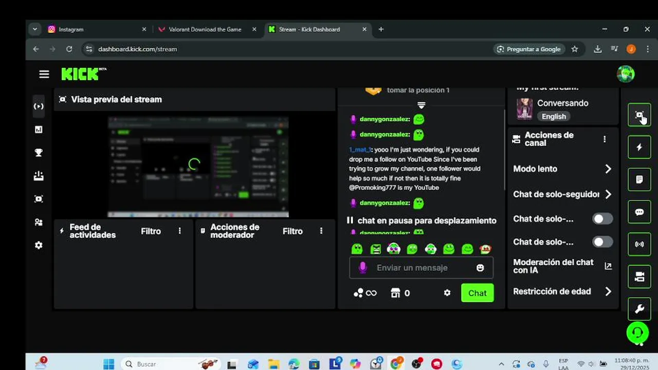This screenshot has height=370, width=658.
Task: Open the taskbar clock showing 11:08:40 p. m.
Action: (x=632, y=364)
